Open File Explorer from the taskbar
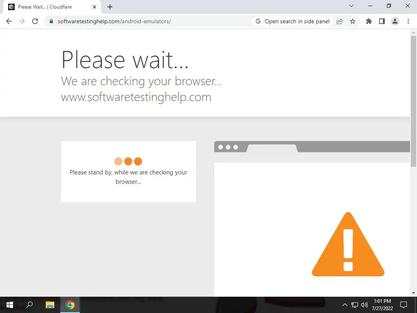417x313 pixels. click(x=50, y=305)
